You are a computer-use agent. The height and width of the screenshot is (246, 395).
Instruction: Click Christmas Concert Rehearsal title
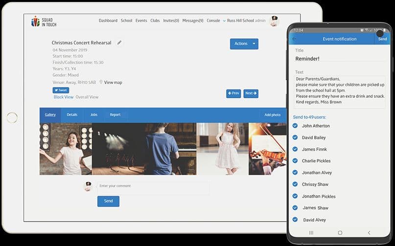[81, 43]
